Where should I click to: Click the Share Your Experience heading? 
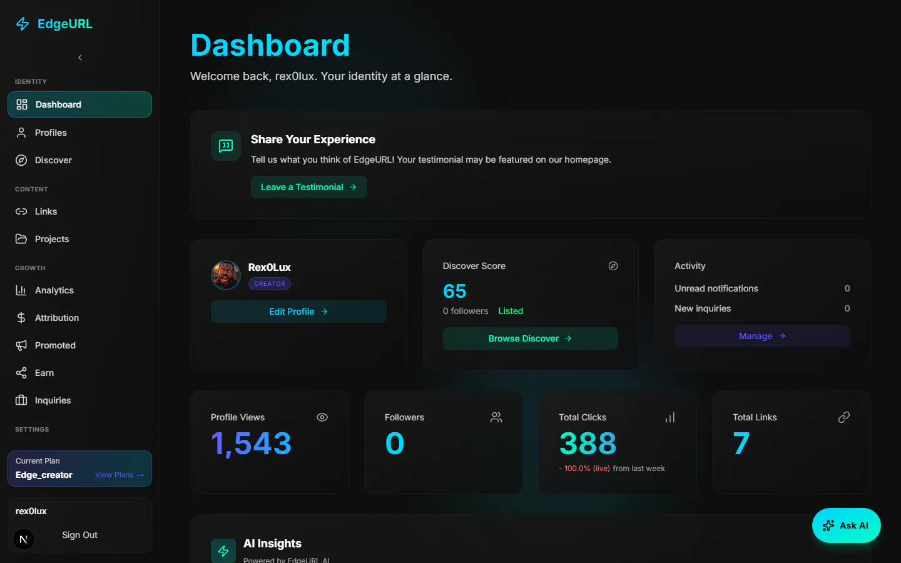313,139
